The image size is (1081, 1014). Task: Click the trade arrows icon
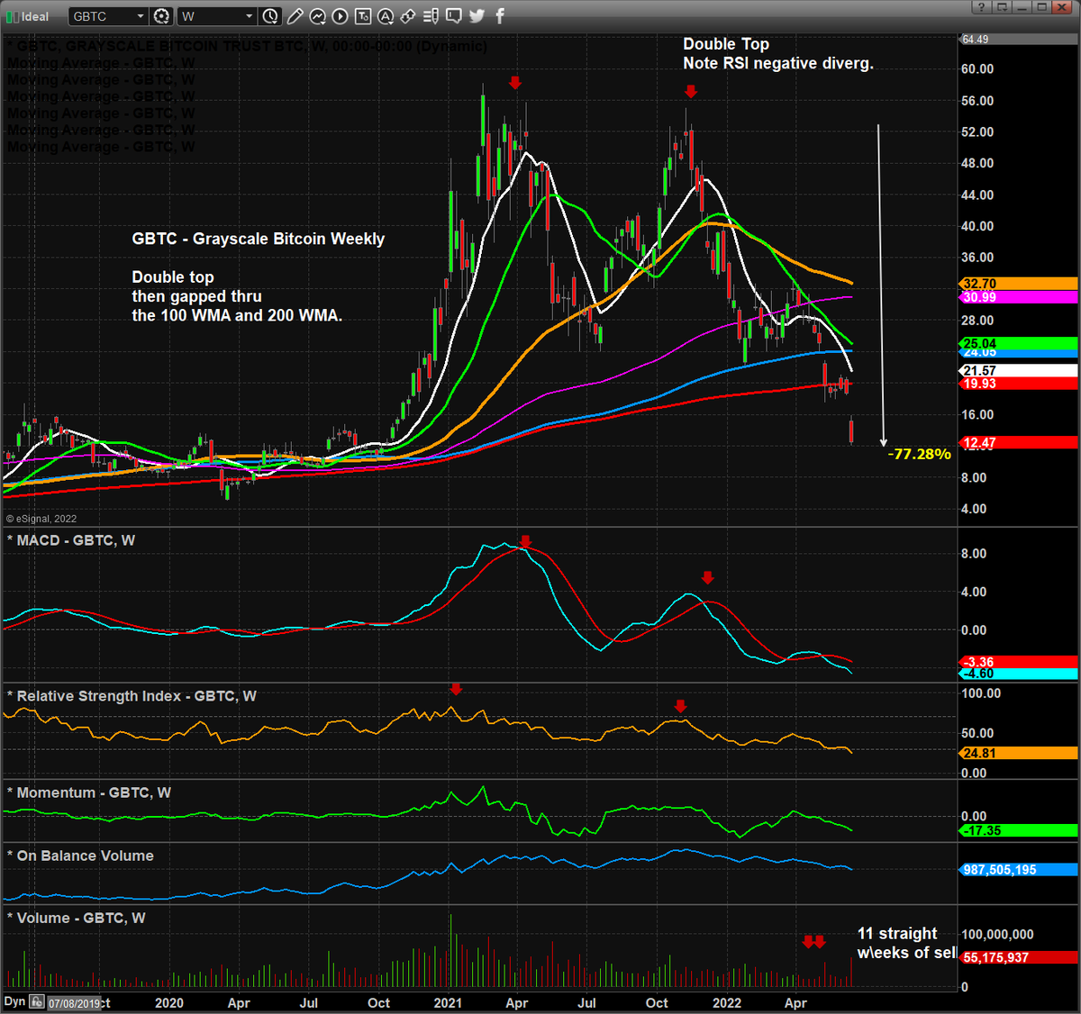click(408, 16)
